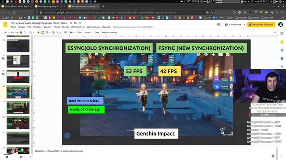Open a new browser tab
Image resolution: width=286 pixels, height=160 pixels.
click(103, 6)
